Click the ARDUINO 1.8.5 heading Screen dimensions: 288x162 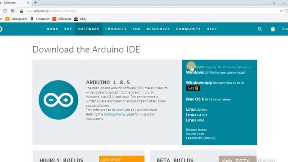[108, 82]
